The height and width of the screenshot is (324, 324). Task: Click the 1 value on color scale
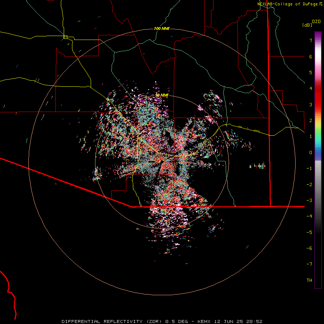click(x=311, y=136)
